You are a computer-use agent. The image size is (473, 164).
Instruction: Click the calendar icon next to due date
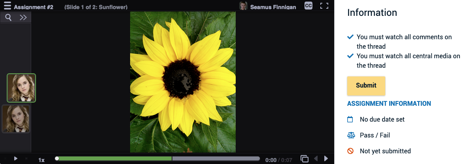[350, 119]
